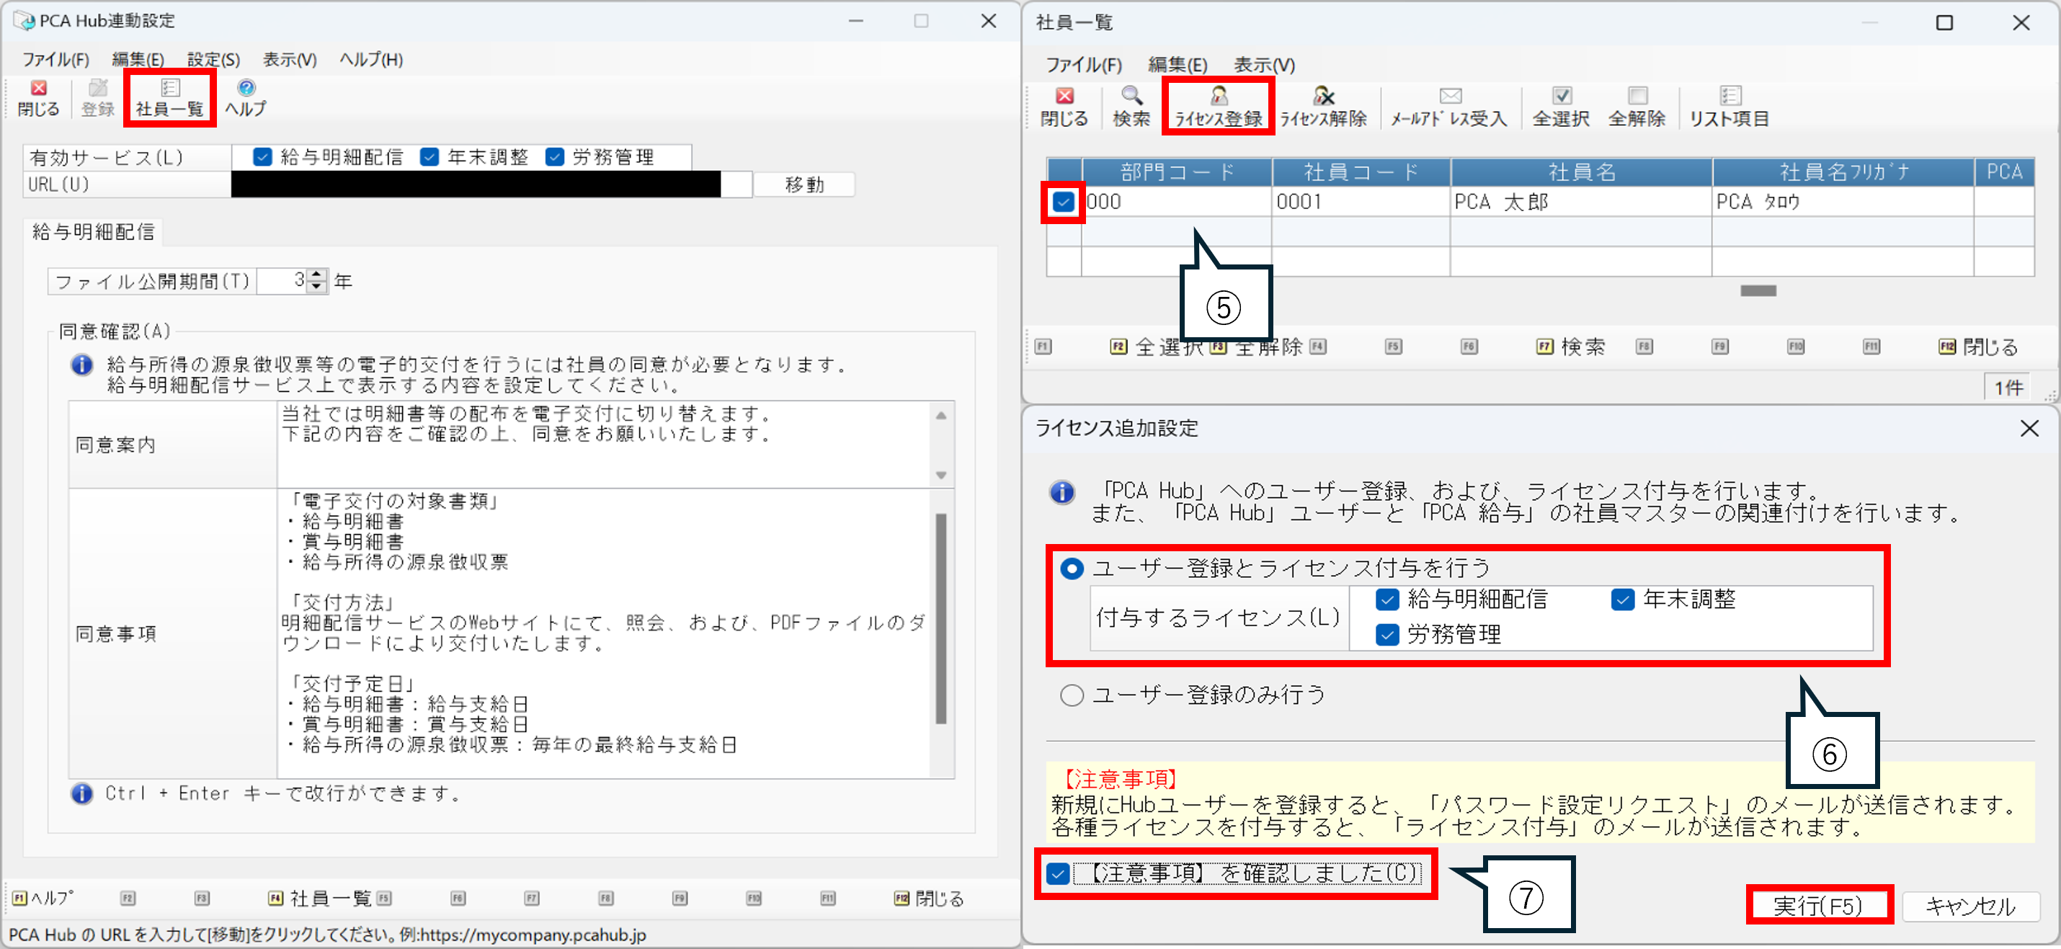Click F1 ヘルプ in PCA Hub function bar
Screen dimensions: 2061x949
tap(44, 898)
